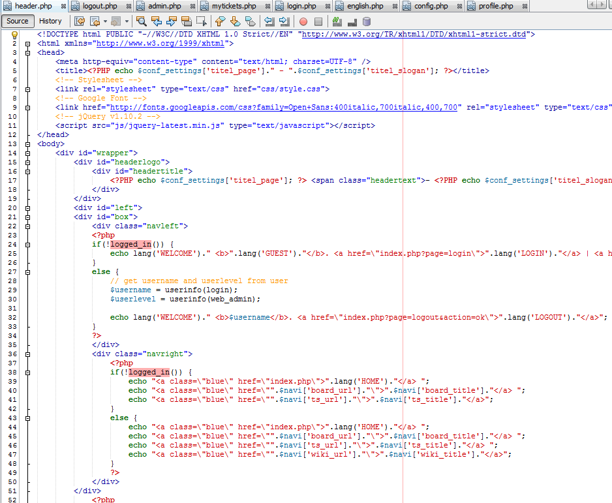Close the admin.php tab

[193, 7]
